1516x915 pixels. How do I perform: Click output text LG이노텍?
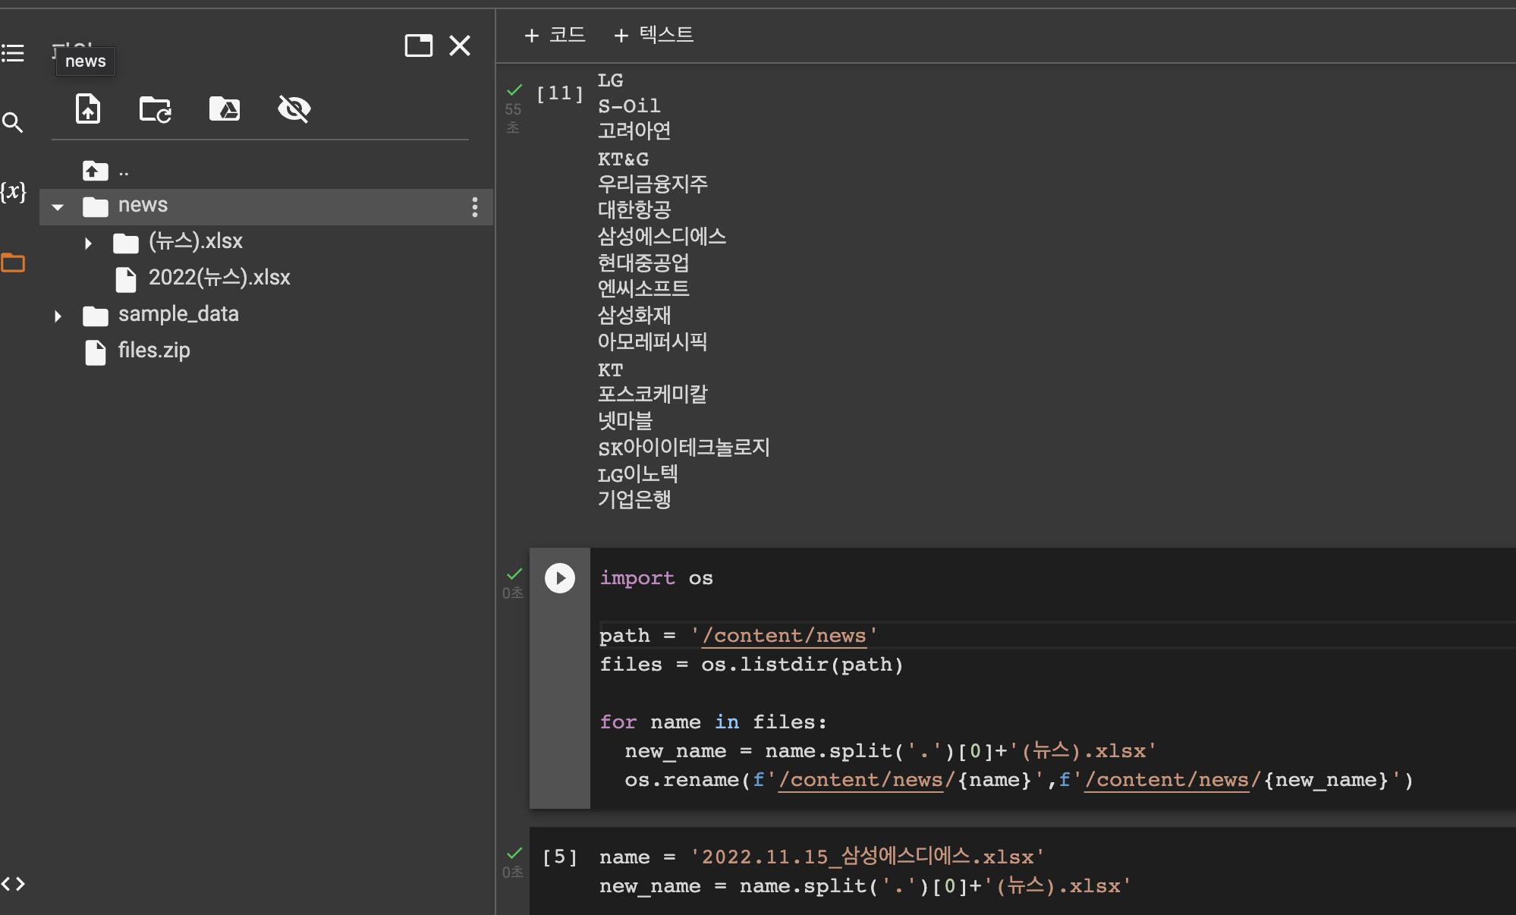pyautogui.click(x=637, y=474)
